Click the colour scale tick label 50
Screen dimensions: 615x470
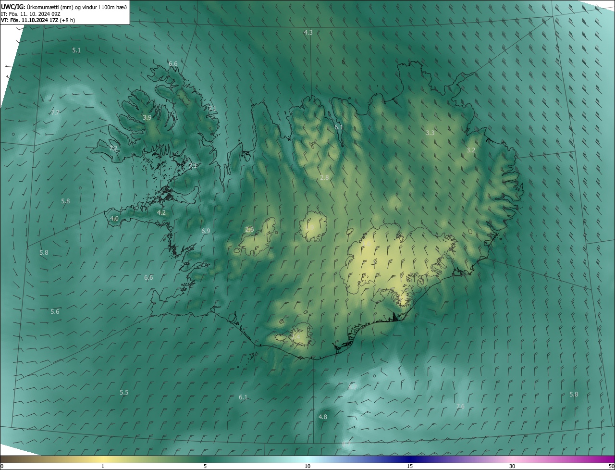point(611,467)
